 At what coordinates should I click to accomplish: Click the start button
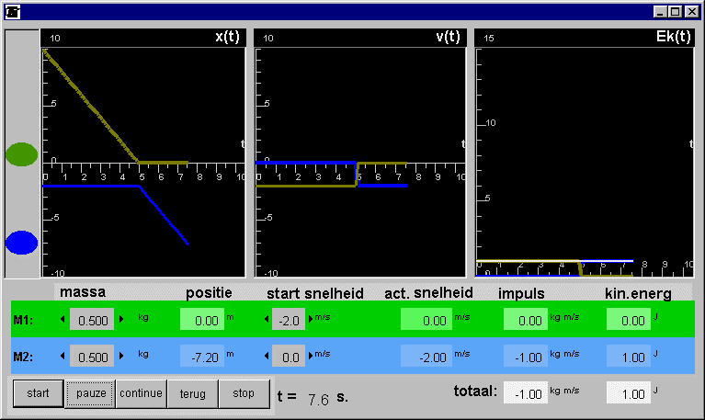point(39,393)
